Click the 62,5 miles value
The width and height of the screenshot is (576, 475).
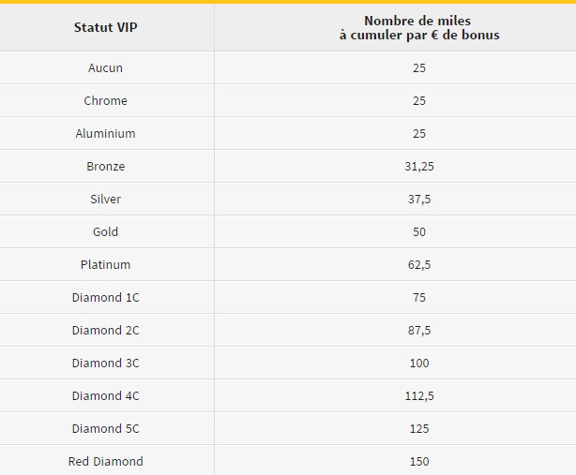418,265
